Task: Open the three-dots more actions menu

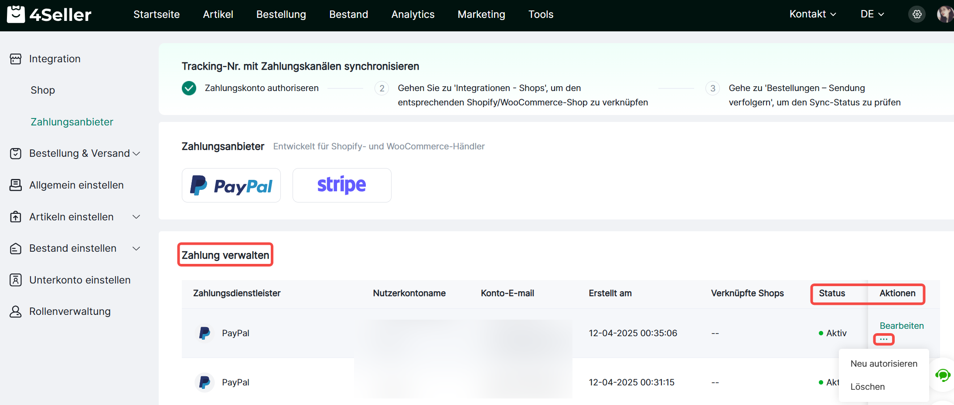Action: [884, 339]
